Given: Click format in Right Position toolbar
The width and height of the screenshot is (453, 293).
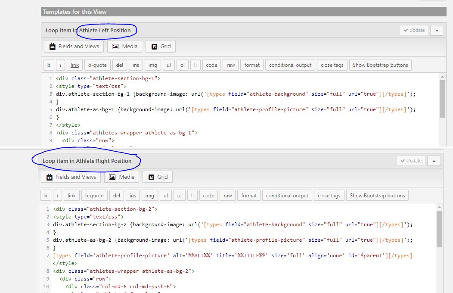Looking at the screenshot, I should pos(249,196).
